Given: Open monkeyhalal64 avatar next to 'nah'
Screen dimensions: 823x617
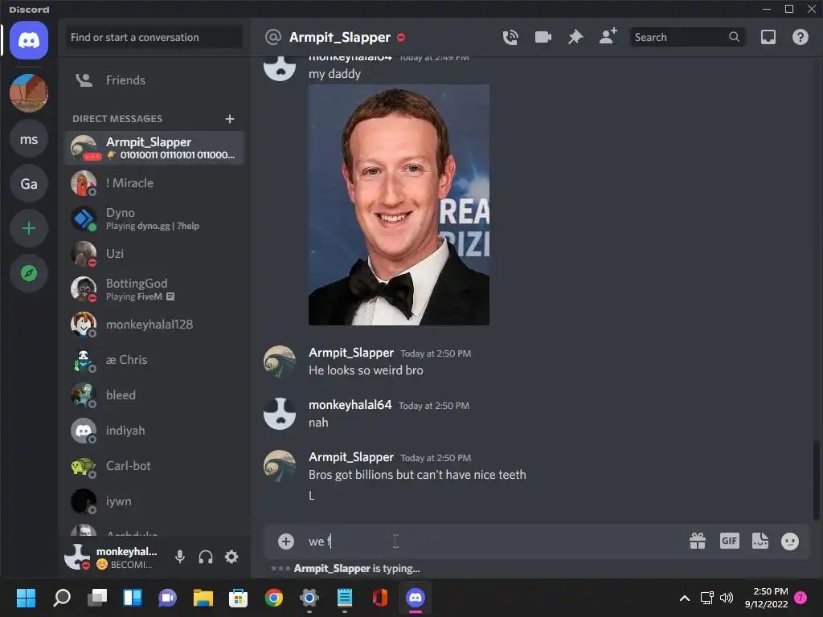Looking at the screenshot, I should (280, 414).
